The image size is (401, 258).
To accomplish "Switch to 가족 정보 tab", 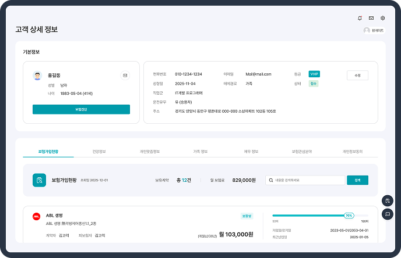I will (200, 151).
